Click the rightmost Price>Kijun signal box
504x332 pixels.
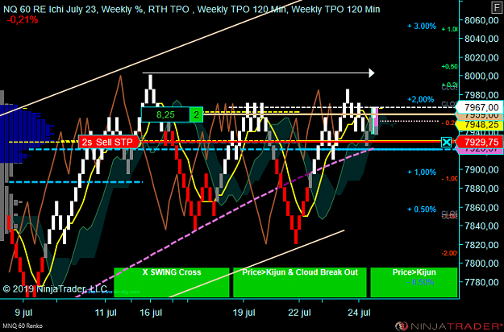coord(414,282)
